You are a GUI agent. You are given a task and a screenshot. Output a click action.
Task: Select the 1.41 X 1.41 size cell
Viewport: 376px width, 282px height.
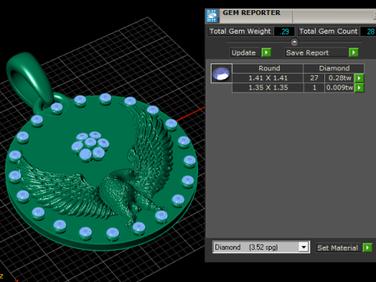[x=268, y=78]
